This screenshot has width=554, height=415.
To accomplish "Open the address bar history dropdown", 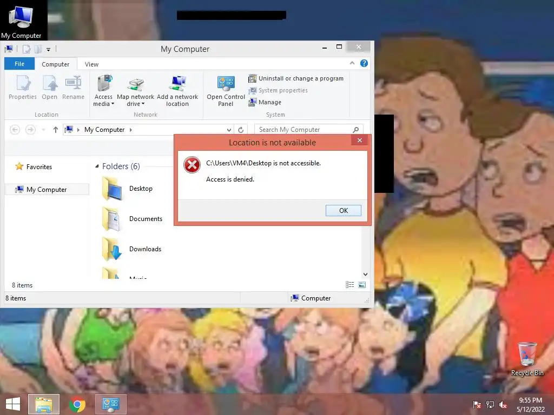I will coord(229,130).
